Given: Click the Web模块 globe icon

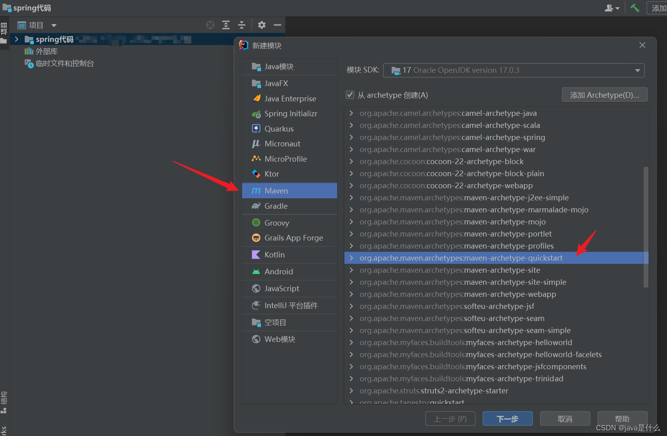Looking at the screenshot, I should click(x=256, y=339).
